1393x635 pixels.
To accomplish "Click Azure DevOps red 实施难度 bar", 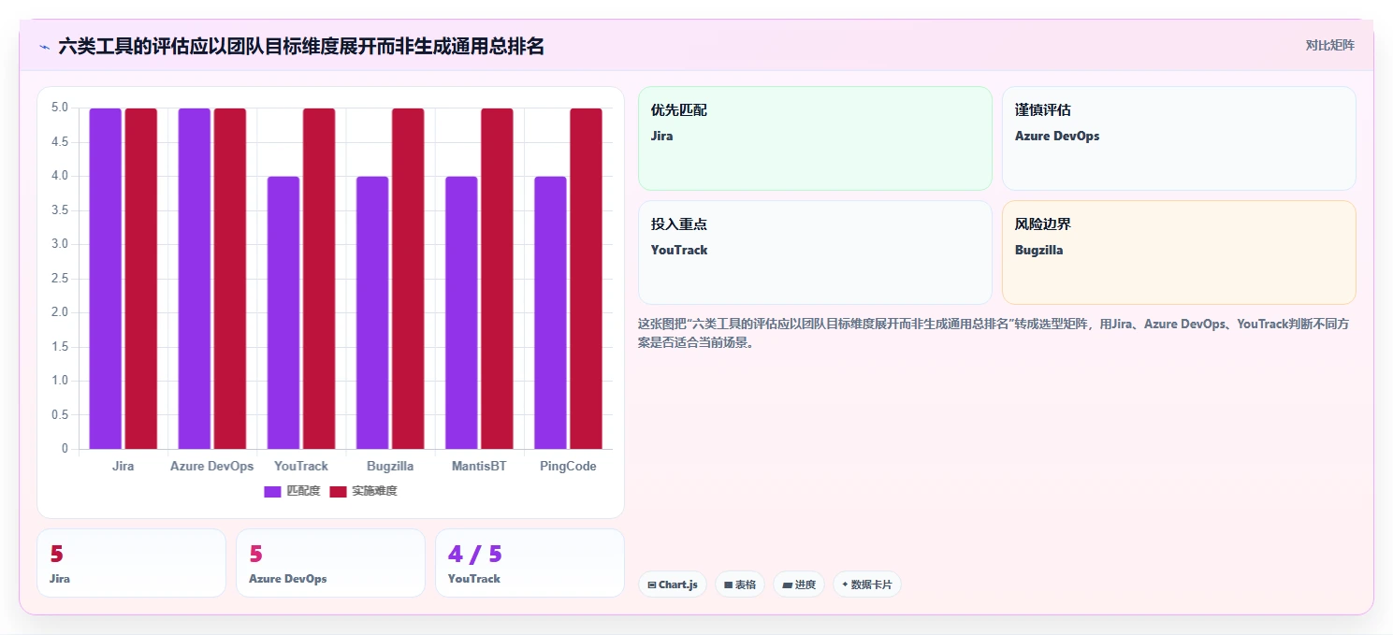I will [230, 279].
